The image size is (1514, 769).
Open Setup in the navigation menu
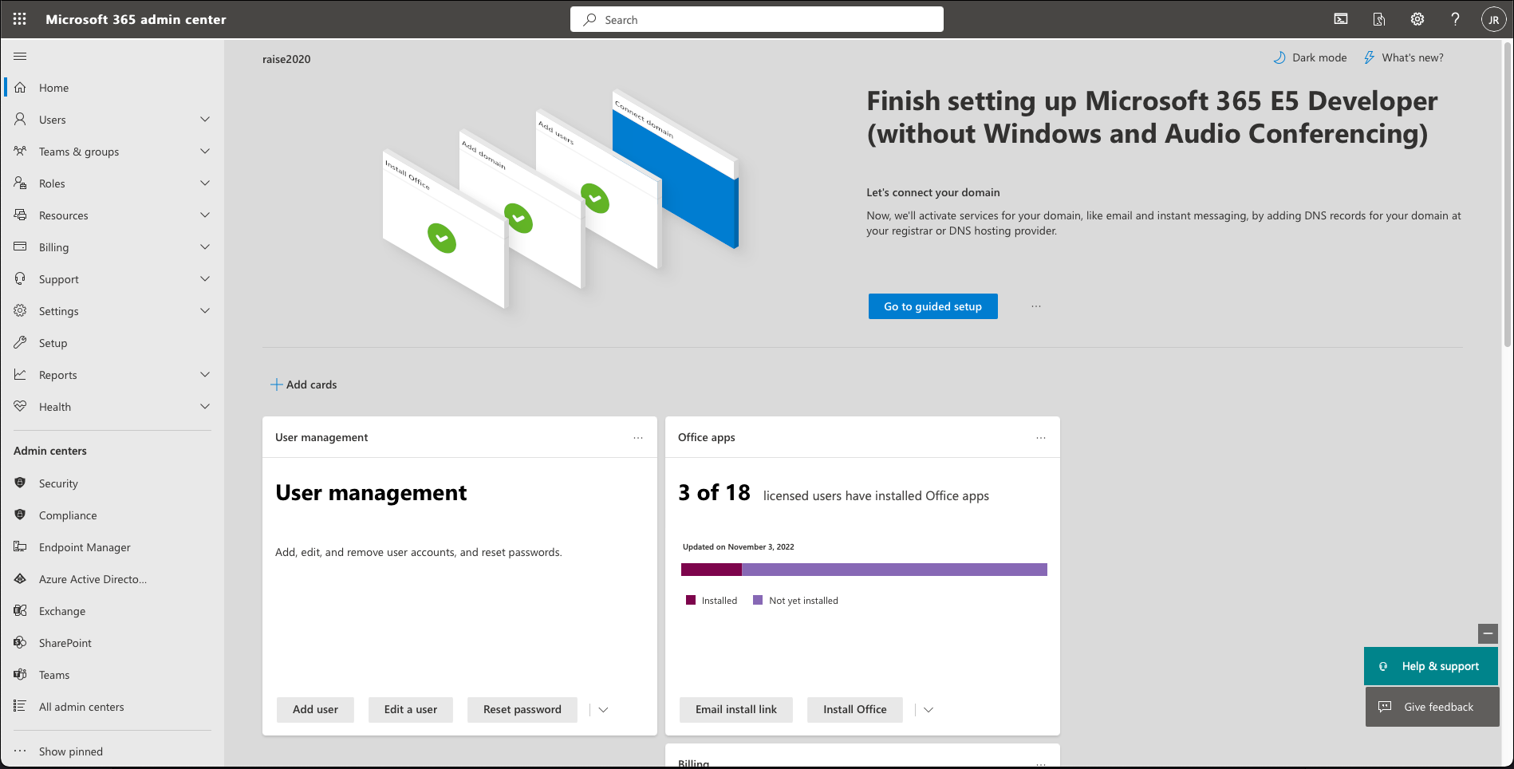[53, 343]
